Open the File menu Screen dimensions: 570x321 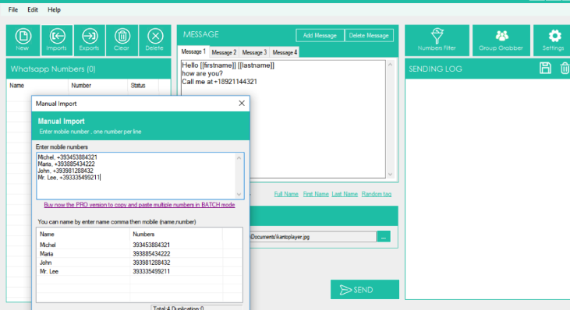pos(13,9)
